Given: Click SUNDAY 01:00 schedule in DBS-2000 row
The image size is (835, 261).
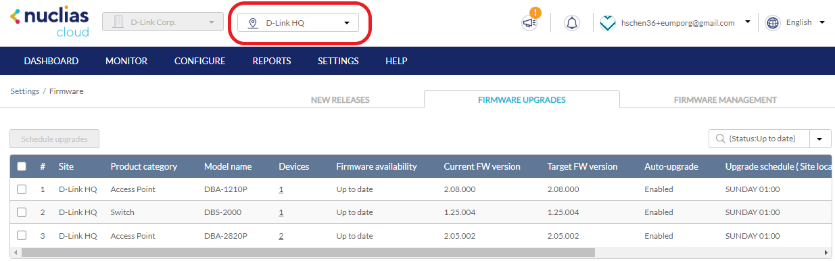Looking at the screenshot, I should pyautogui.click(x=753, y=212).
